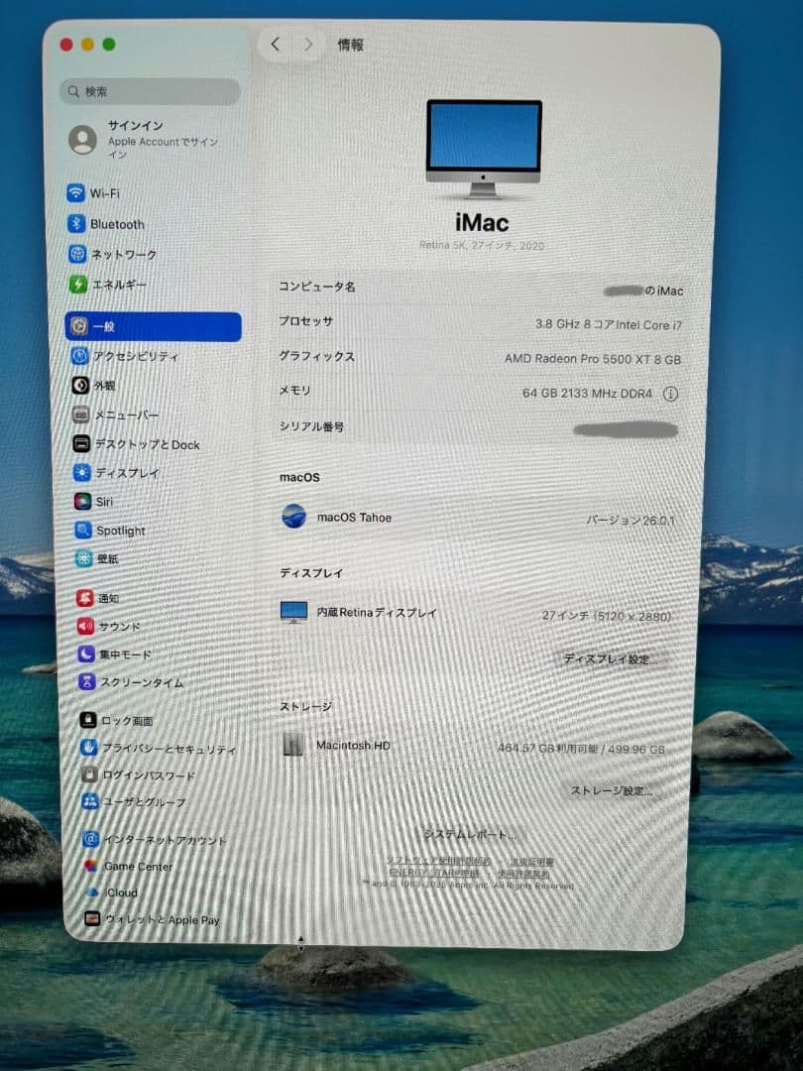Select Bluetooth in the sidebar
The image size is (803, 1071).
click(x=109, y=224)
